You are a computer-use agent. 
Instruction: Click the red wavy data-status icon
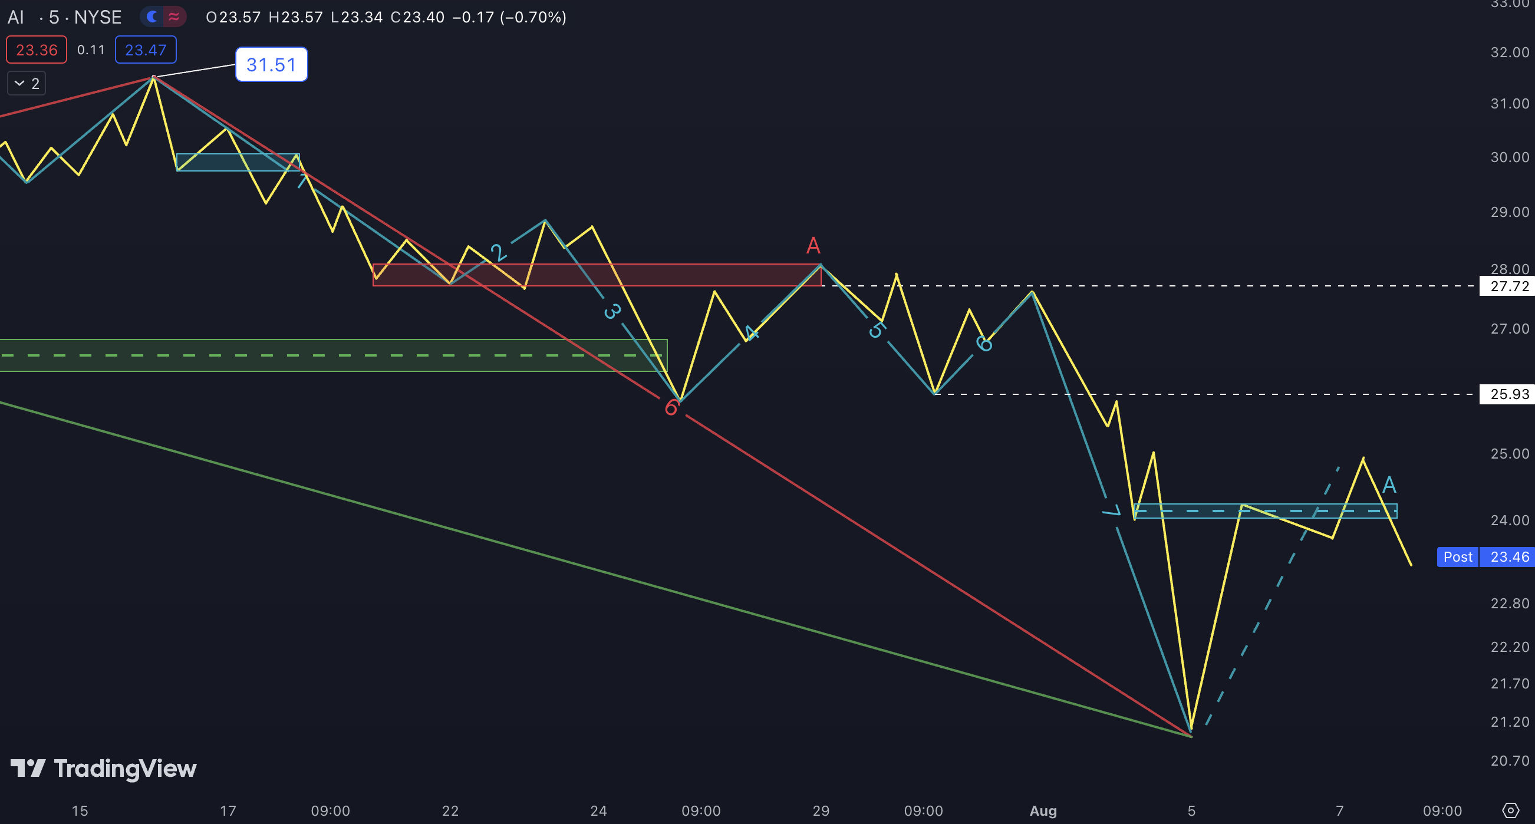tap(174, 17)
